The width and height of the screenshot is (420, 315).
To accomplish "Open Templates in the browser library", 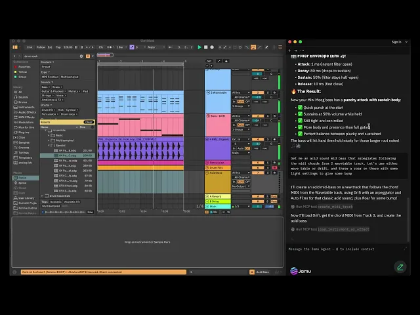I will [x=25, y=157].
